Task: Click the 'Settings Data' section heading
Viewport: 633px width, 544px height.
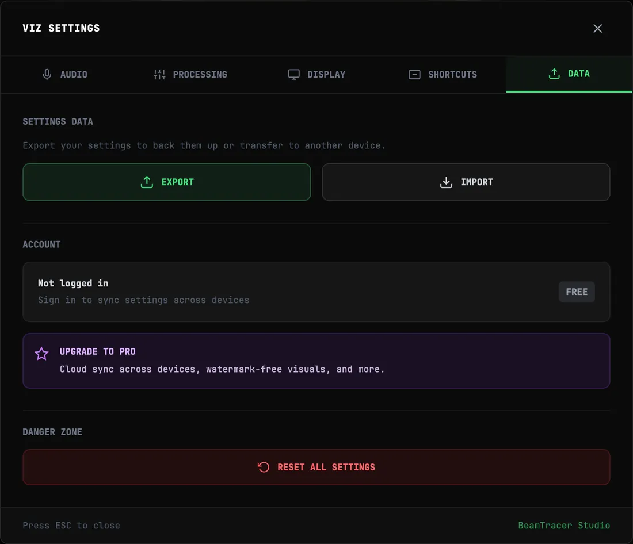Action: tap(58, 121)
